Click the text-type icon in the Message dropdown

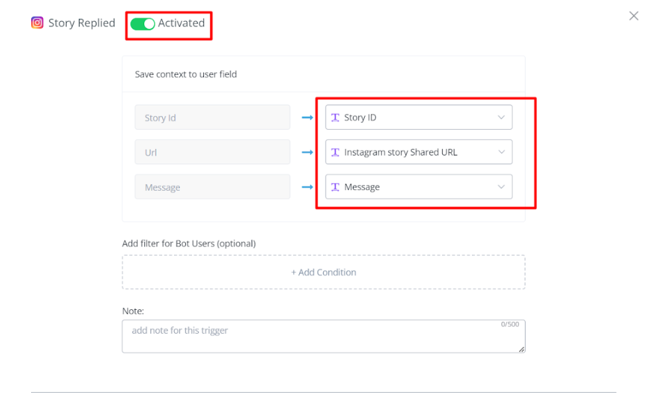(x=336, y=187)
